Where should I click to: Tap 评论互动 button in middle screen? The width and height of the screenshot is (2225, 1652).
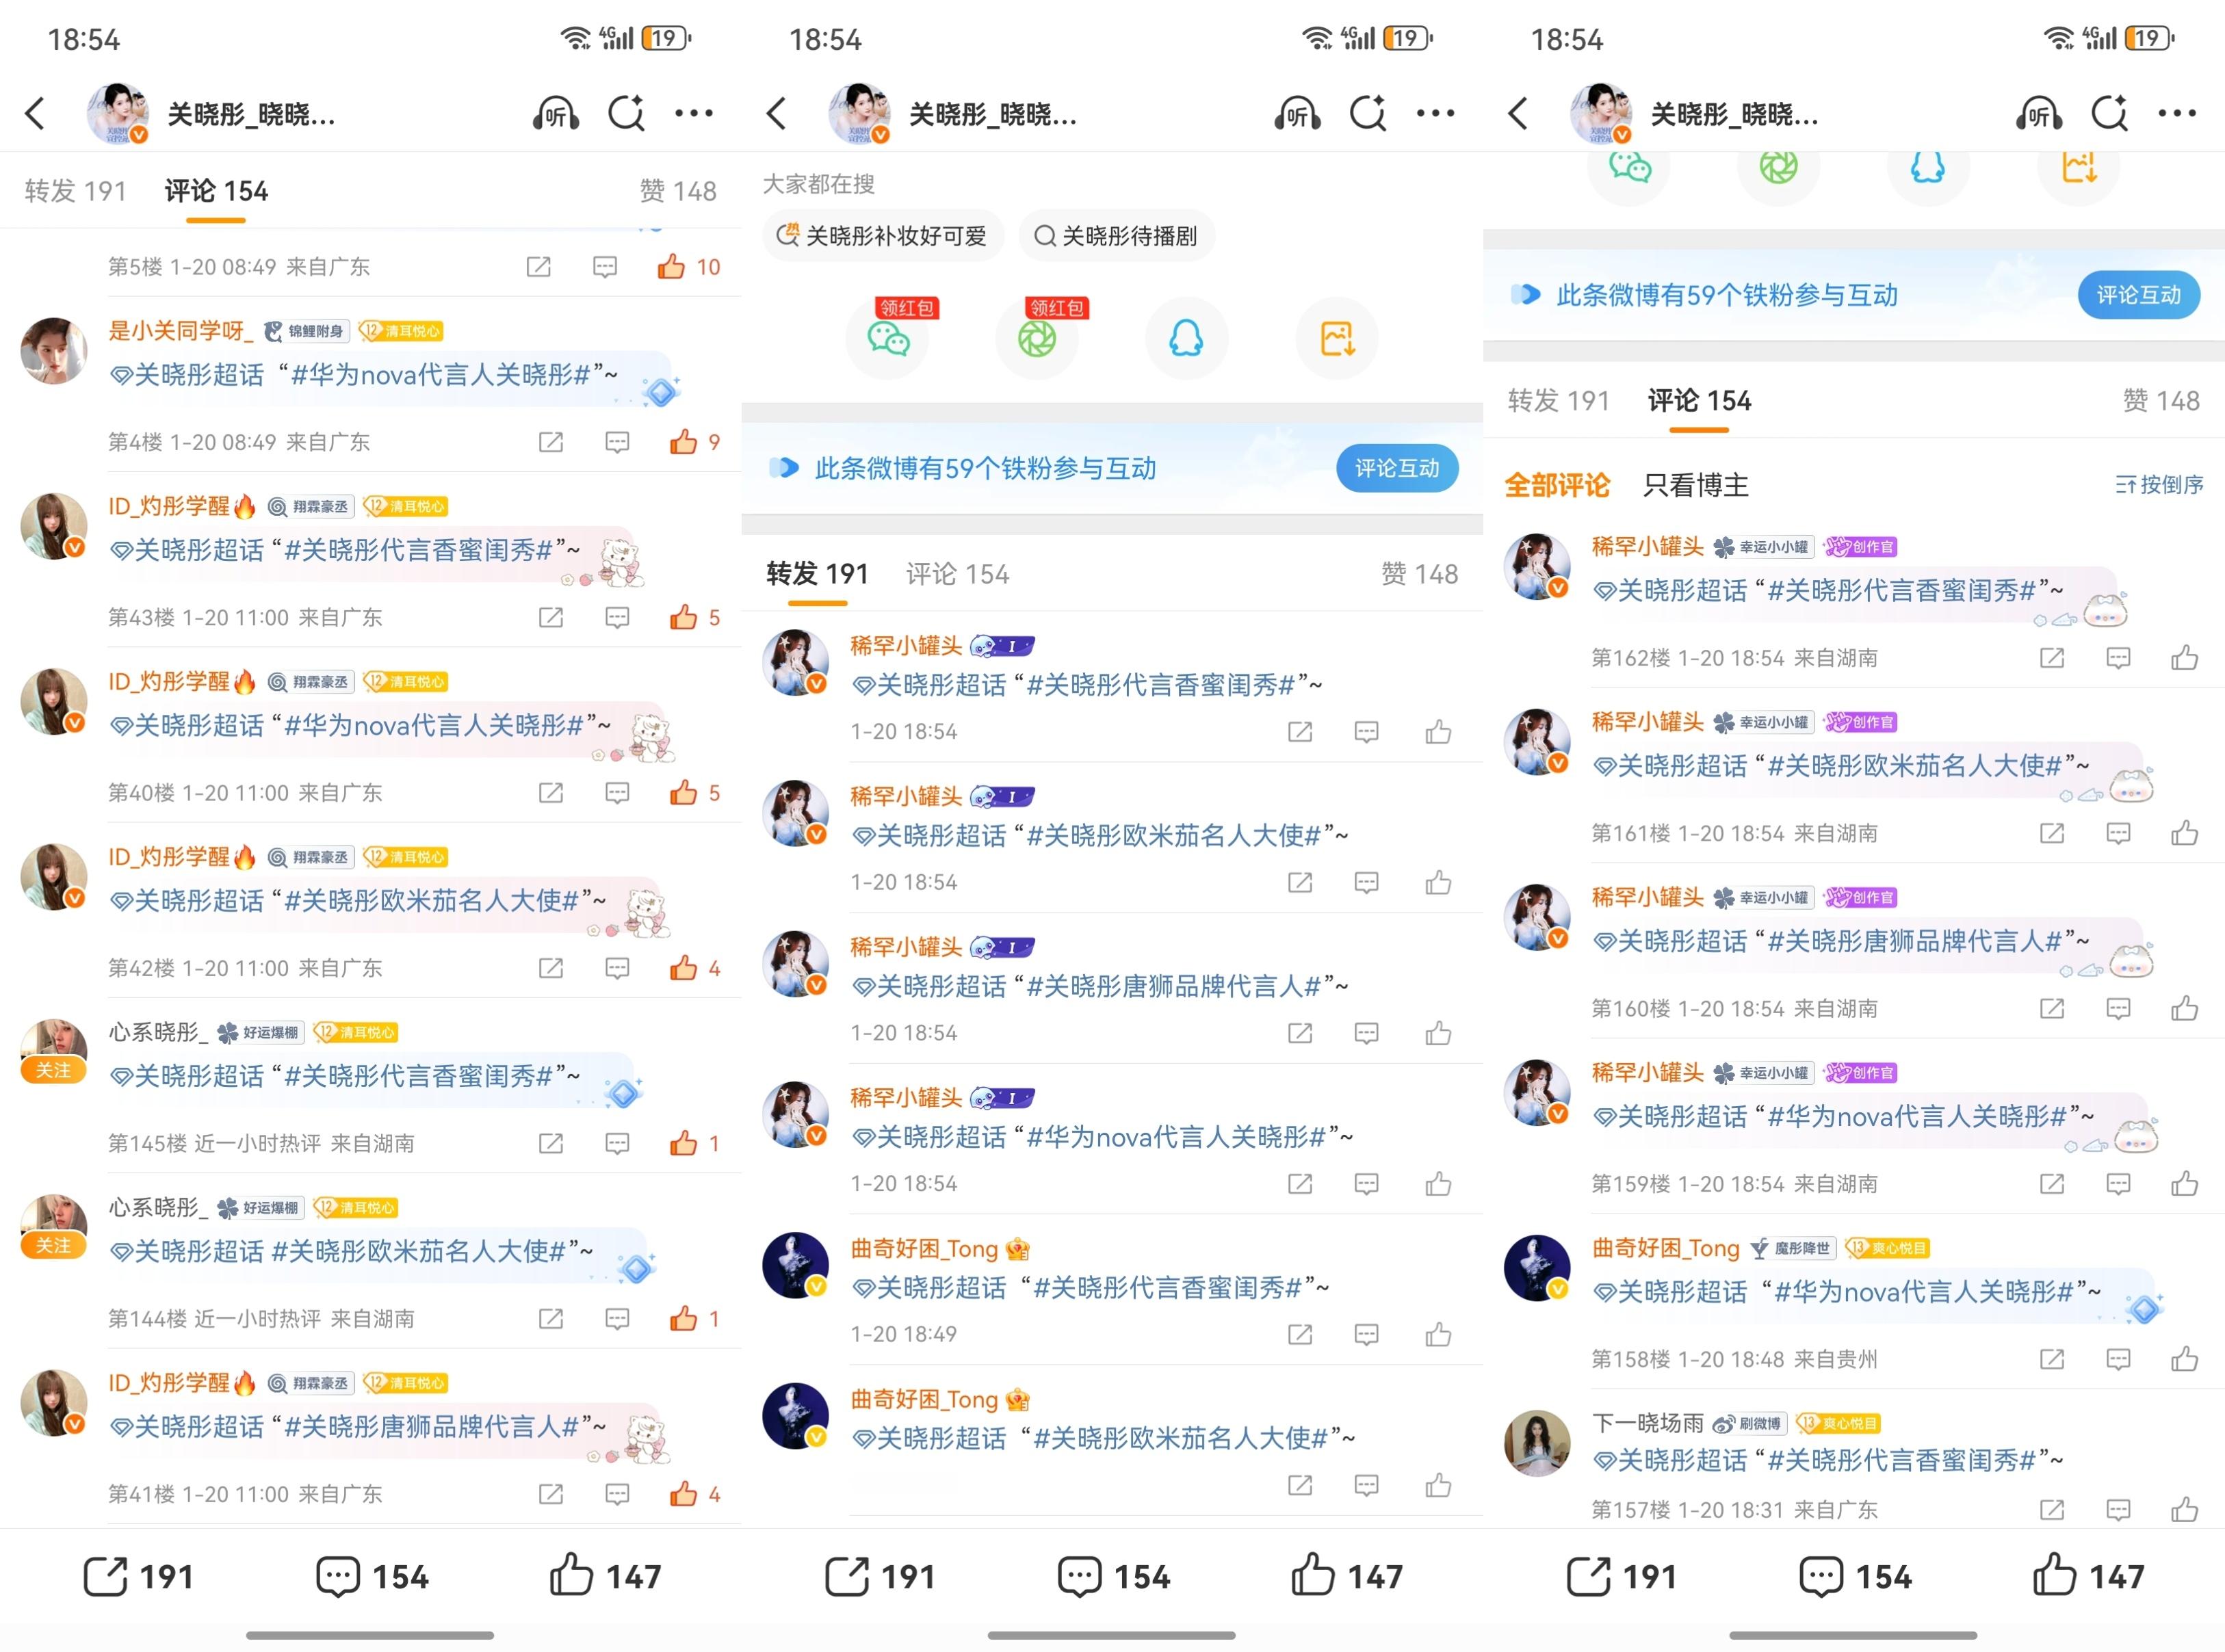[x=1397, y=468]
